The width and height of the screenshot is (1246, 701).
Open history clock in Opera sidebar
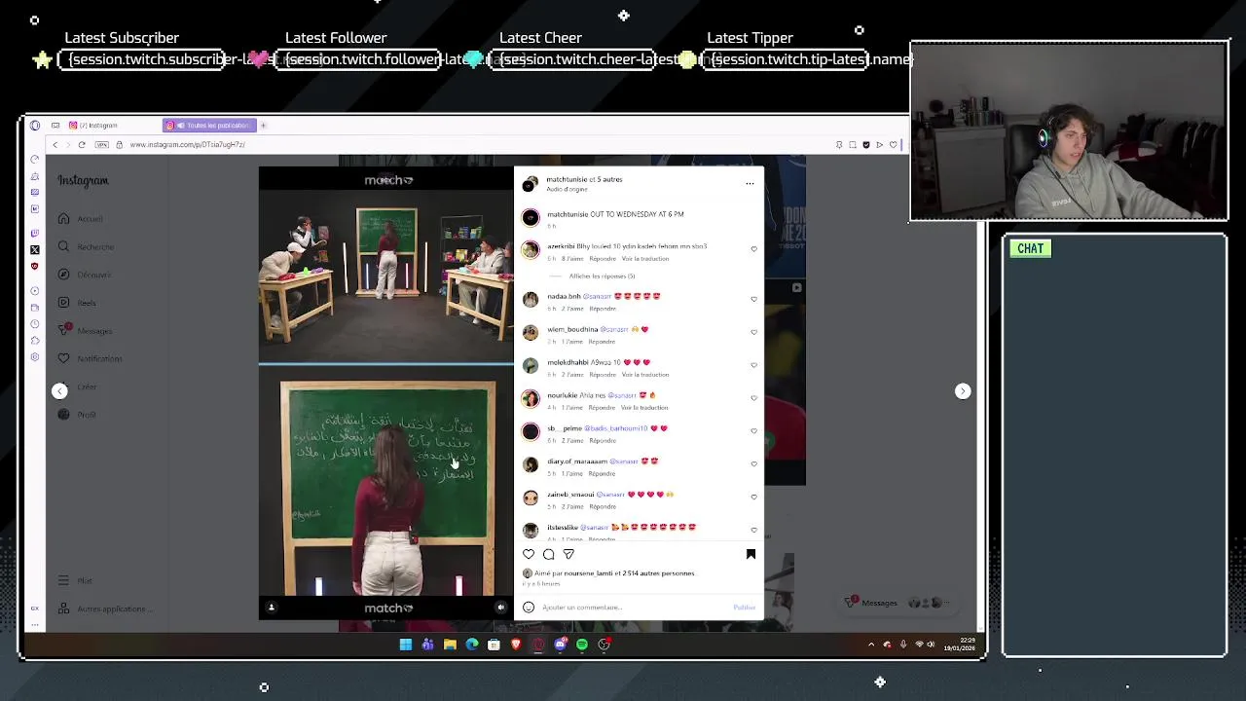click(35, 324)
